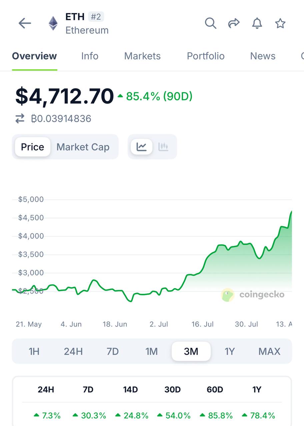Set chart range to 1H
Viewport: 304px width, 426px height.
(34, 351)
